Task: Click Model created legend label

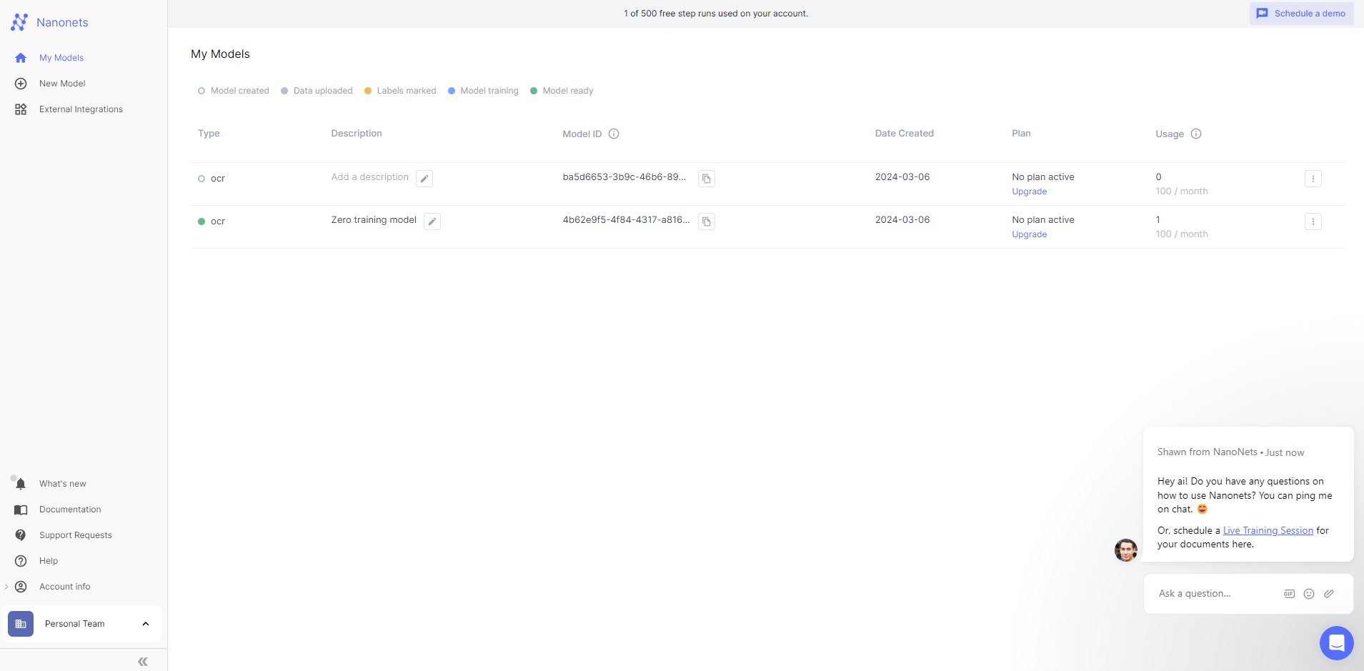Action: tap(239, 91)
